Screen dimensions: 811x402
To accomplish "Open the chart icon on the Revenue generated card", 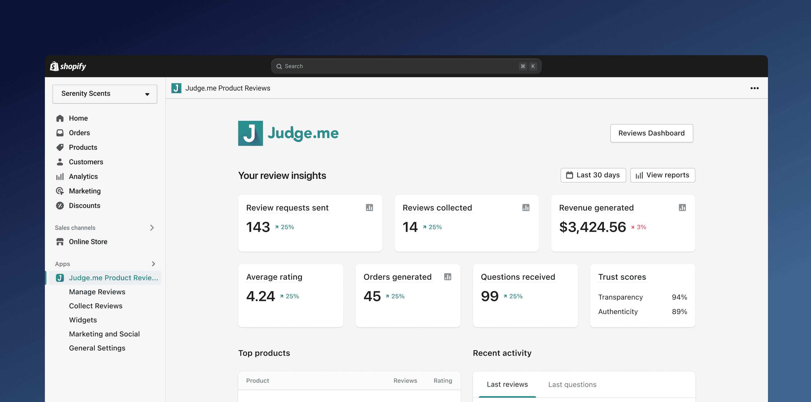I will click(682, 208).
